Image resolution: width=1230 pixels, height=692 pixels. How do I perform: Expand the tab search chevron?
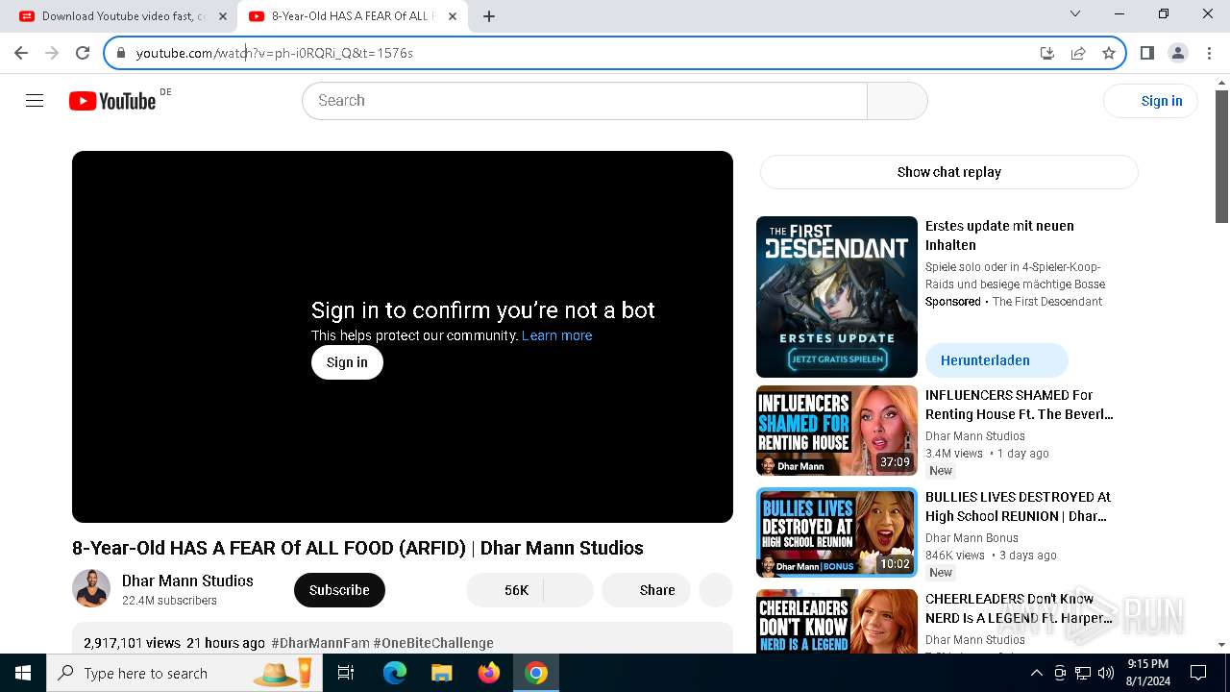pos(1075,13)
